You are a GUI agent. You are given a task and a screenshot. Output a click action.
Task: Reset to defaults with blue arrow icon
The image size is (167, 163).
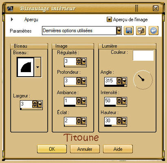[154, 31]
